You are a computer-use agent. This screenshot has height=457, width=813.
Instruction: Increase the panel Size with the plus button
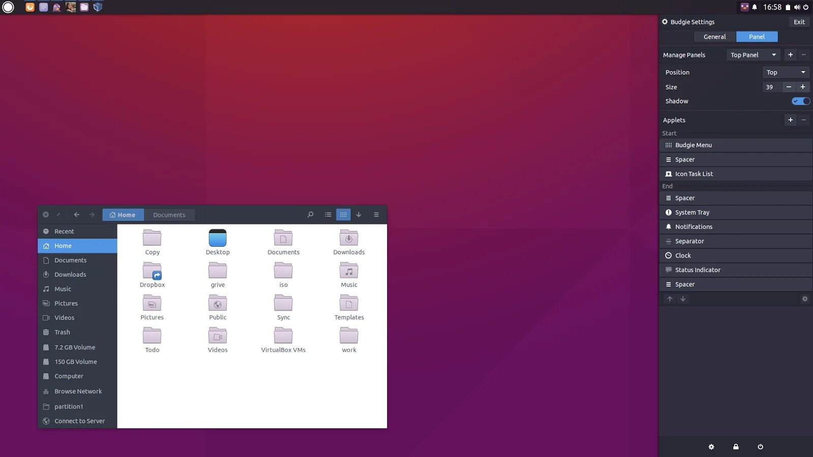point(803,87)
